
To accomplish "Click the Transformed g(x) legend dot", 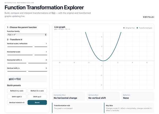I will tap(137, 28).
